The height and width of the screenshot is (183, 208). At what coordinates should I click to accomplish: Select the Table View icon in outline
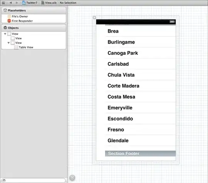point(16,47)
